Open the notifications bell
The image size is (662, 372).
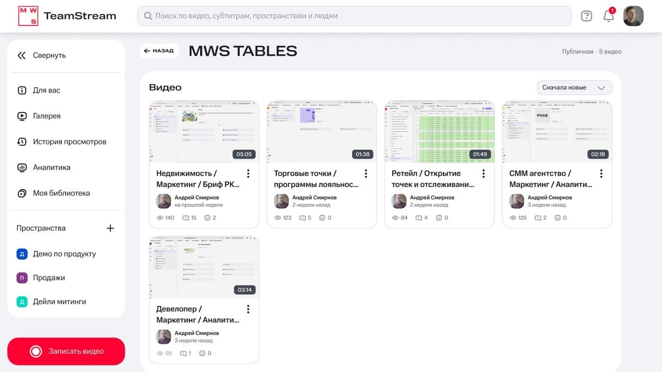click(x=608, y=16)
